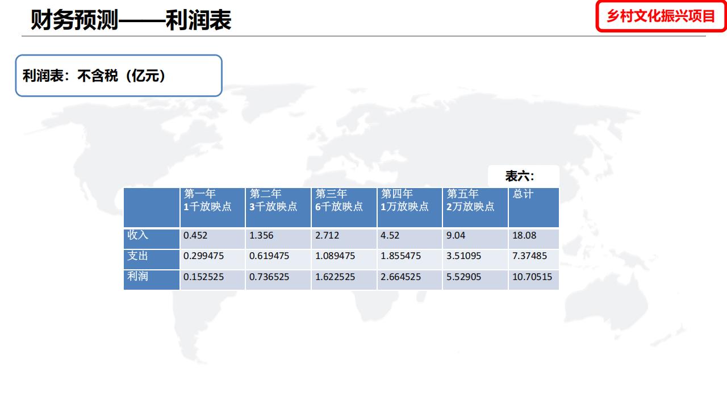This screenshot has width=727, height=409.
Task: Click the expense cell 0.619475
Action: tap(278, 259)
